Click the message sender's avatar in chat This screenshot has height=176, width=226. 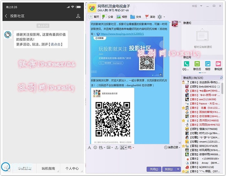(x=175, y=24)
